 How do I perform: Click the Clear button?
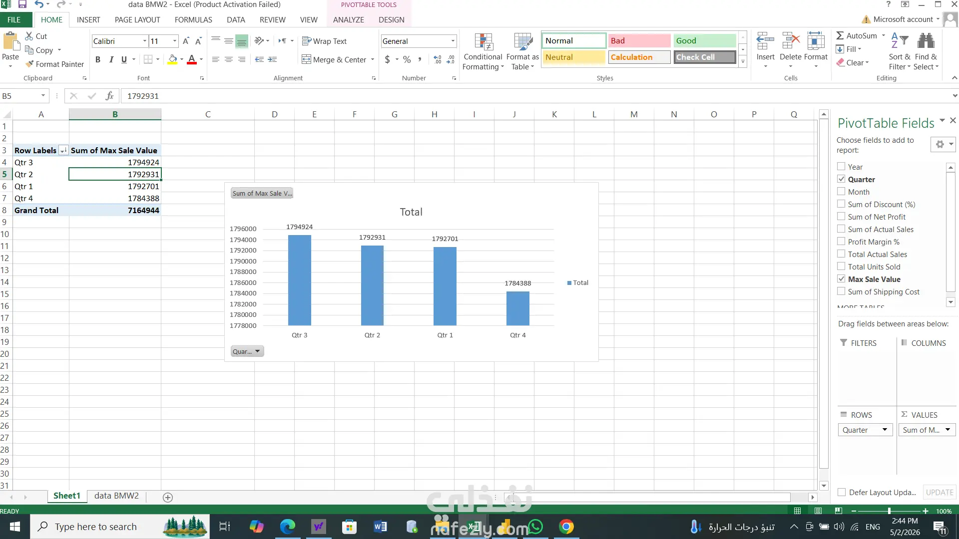[x=853, y=63]
